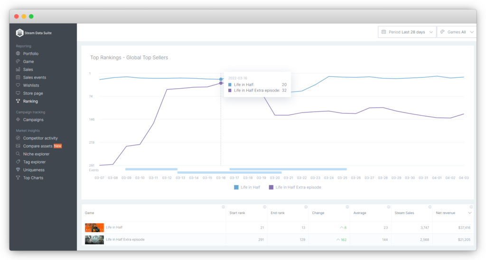Click the Top Charts trophy icon
Image resolution: width=486 pixels, height=260 pixels.
[18, 177]
